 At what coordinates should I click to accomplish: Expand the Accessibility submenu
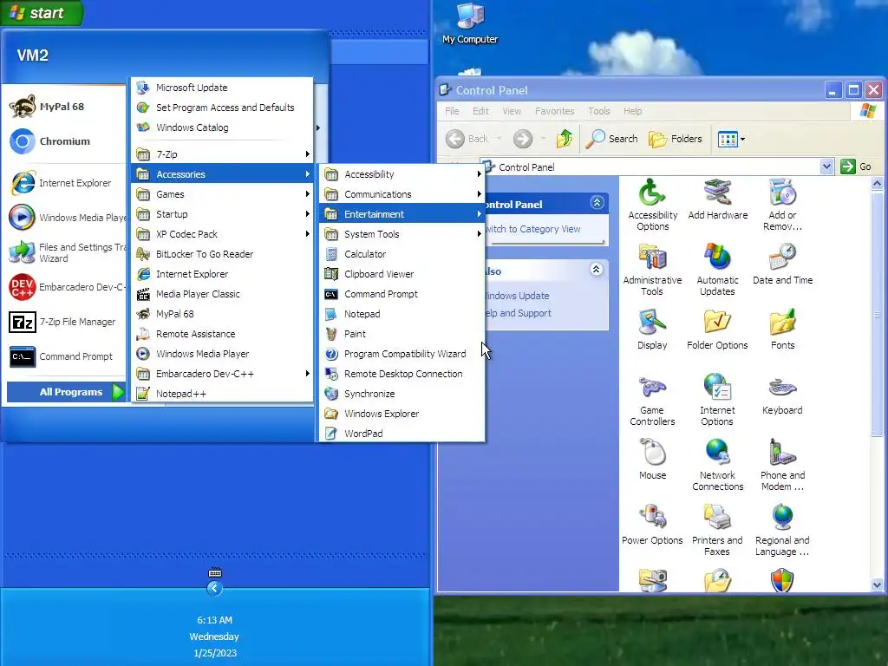(402, 174)
